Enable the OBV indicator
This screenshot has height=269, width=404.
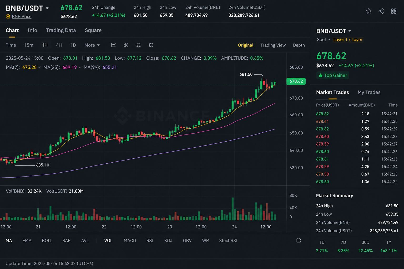[187, 240]
